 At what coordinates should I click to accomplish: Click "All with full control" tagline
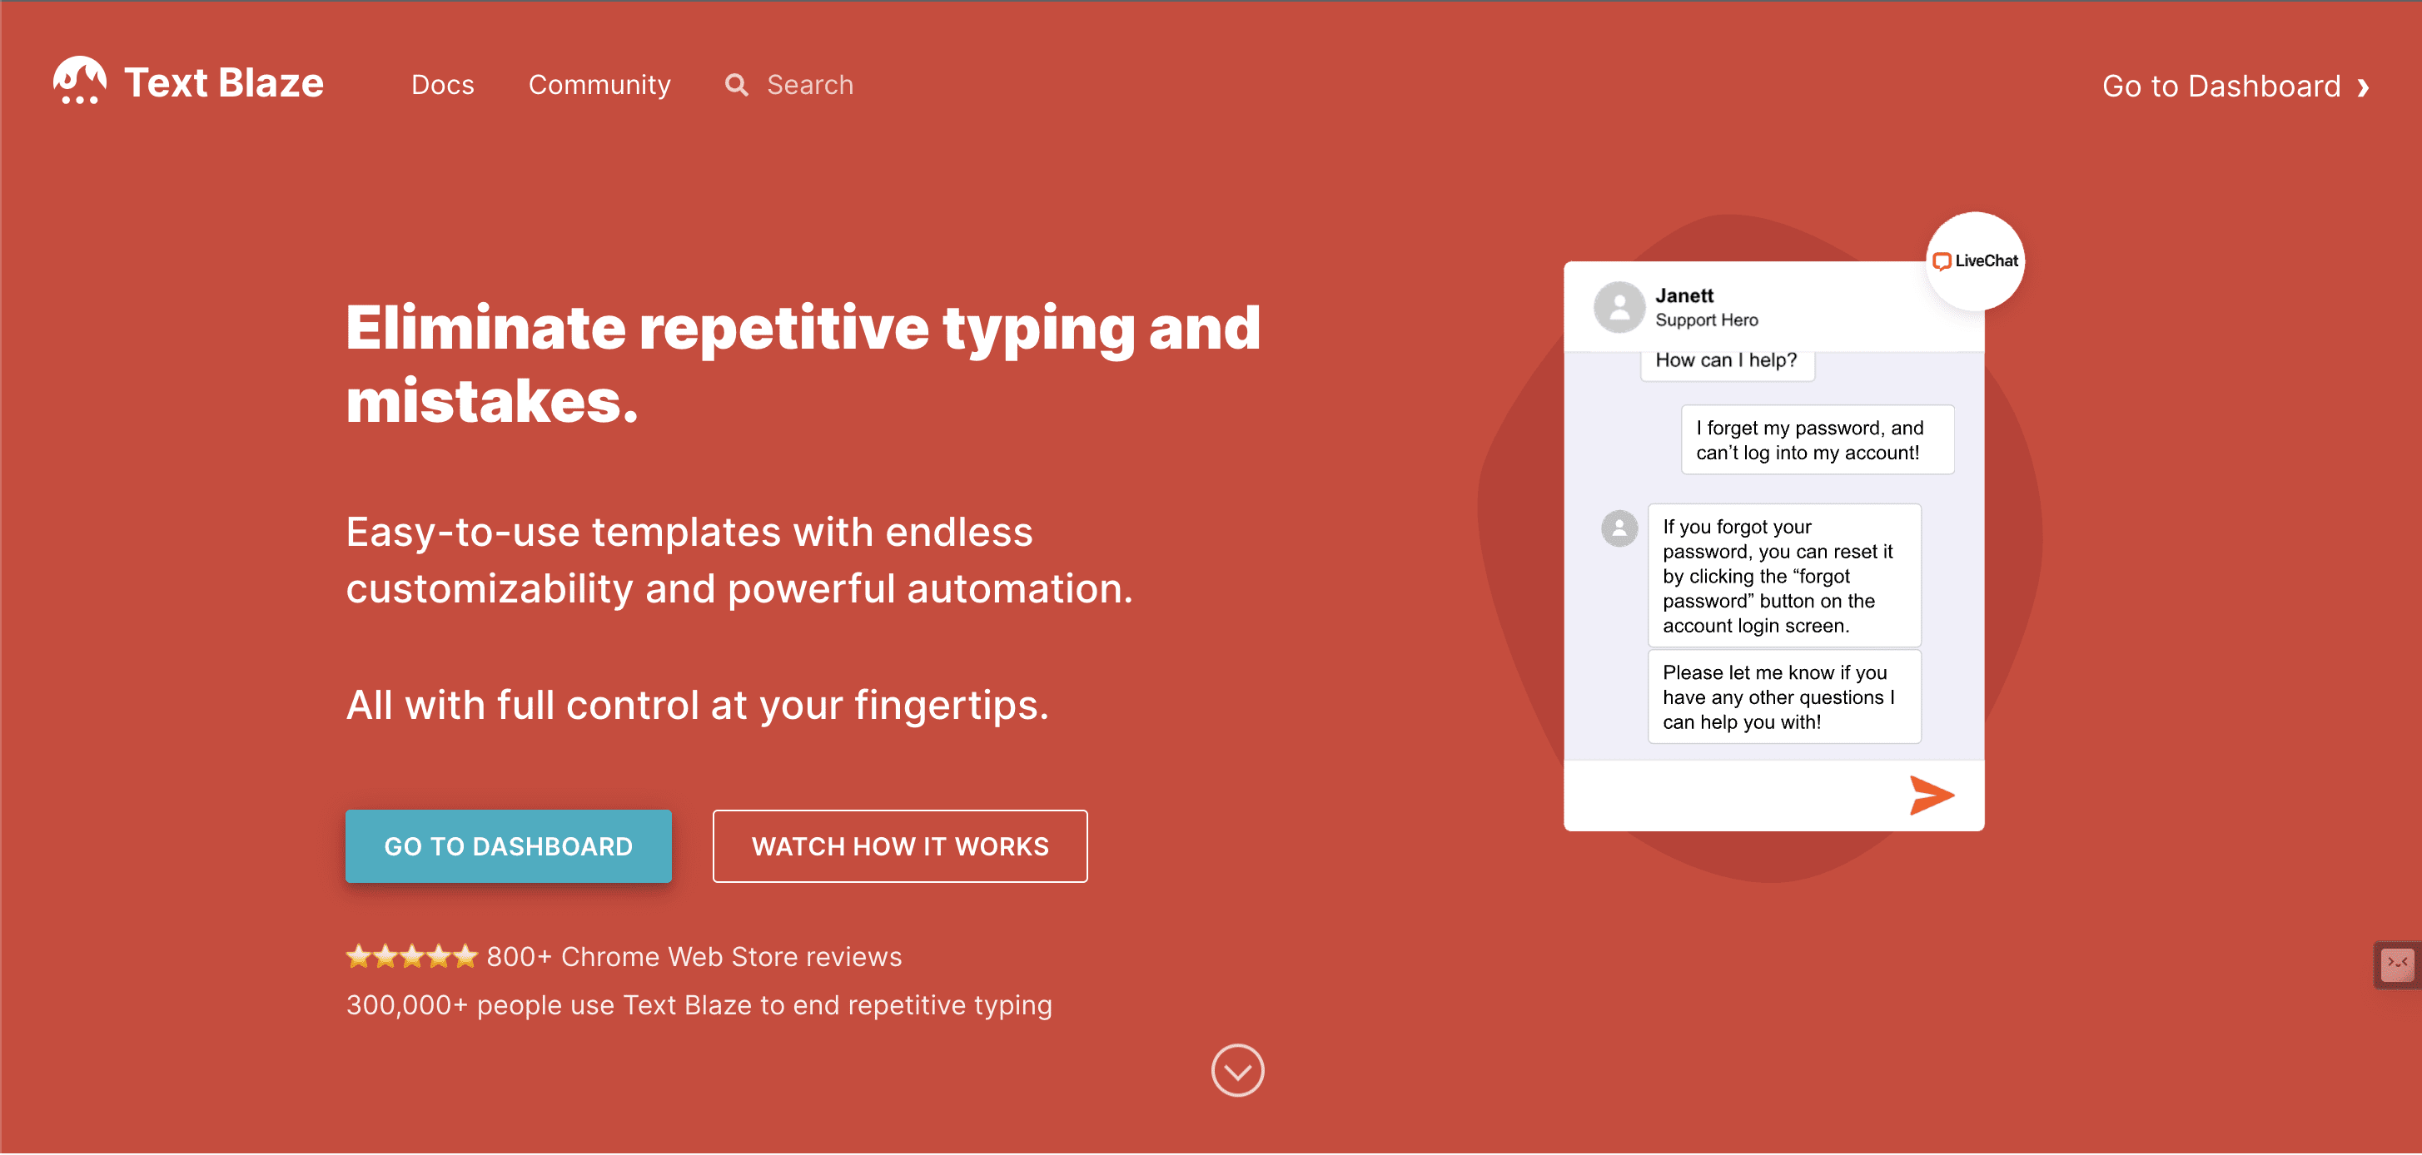(697, 705)
